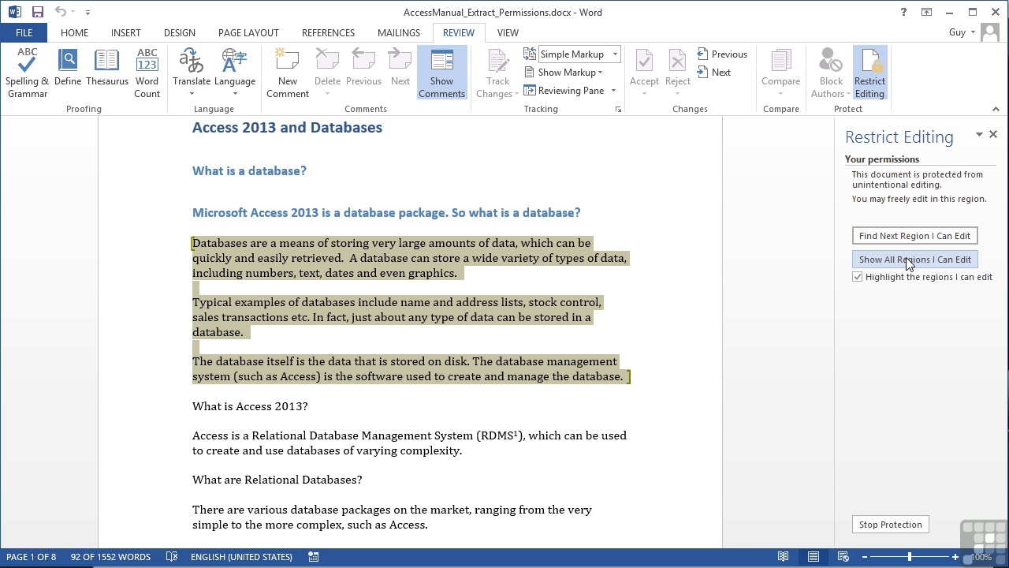Click the line What is Access 2013?
1009x568 pixels.
(250, 406)
